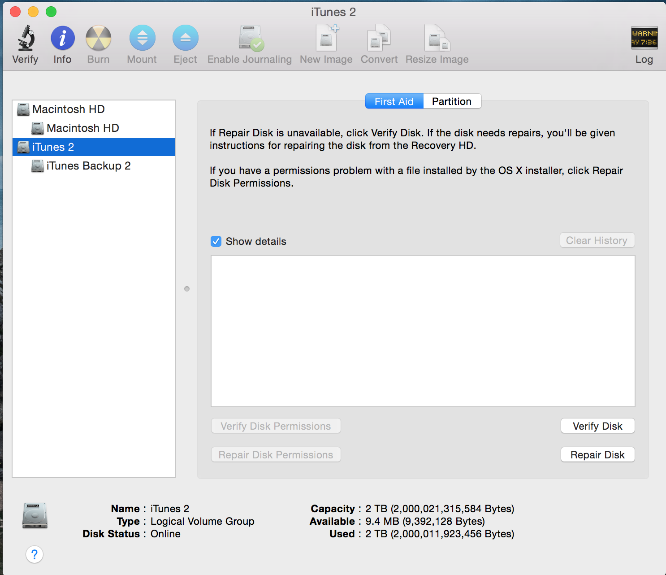Click the Eject toolbar icon
The image size is (666, 575).
(185, 38)
